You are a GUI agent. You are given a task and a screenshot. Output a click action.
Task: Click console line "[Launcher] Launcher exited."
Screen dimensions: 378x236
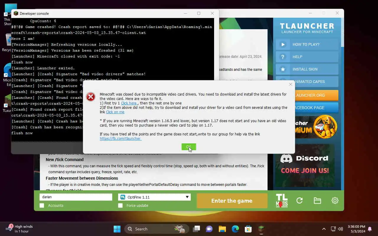click(43, 68)
